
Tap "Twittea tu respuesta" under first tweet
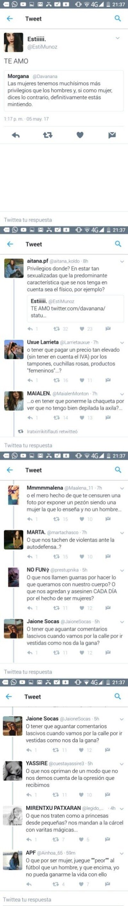(x=28, y=220)
